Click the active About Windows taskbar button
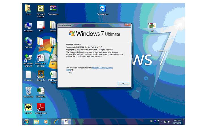 click(66, 122)
